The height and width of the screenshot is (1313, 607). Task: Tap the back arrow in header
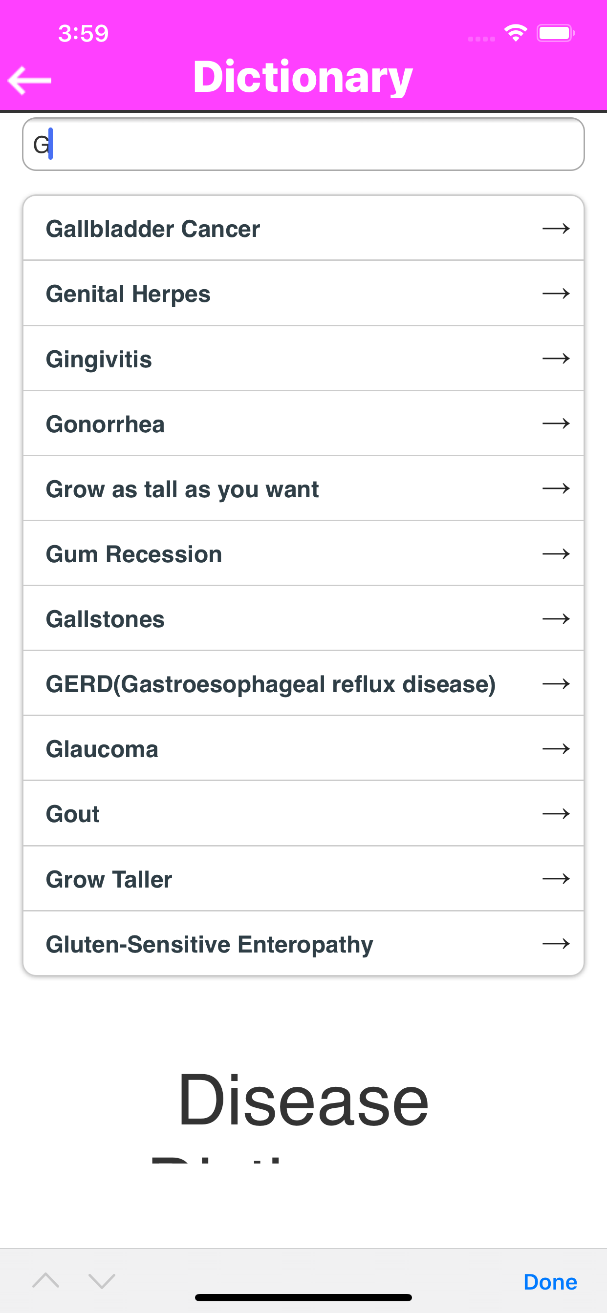coord(30,81)
